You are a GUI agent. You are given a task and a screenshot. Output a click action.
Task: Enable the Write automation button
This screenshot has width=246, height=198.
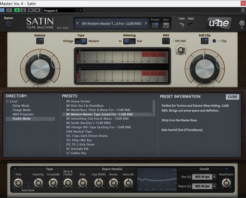[23, 10]
